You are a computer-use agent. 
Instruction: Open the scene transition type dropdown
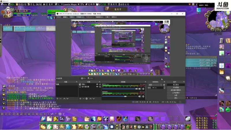click(155, 85)
